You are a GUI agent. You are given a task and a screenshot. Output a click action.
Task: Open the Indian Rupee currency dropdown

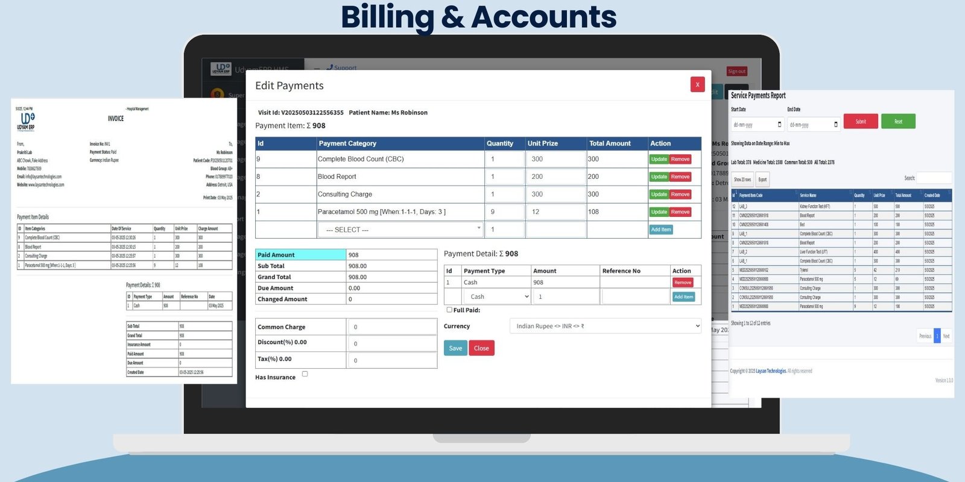605,326
